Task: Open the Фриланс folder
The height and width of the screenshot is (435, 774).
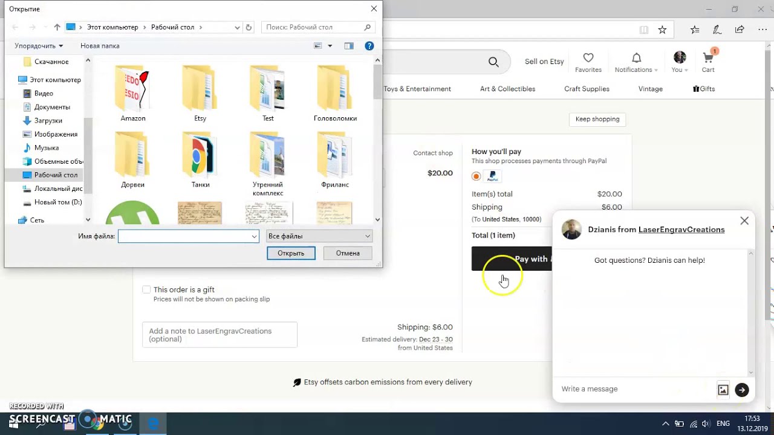Action: pos(335,160)
